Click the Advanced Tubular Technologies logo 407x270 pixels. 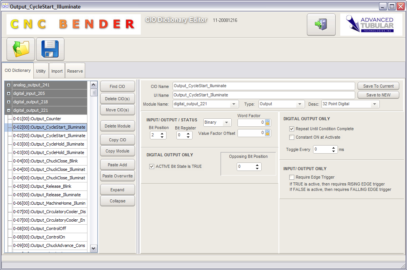pyautogui.click(x=371, y=25)
